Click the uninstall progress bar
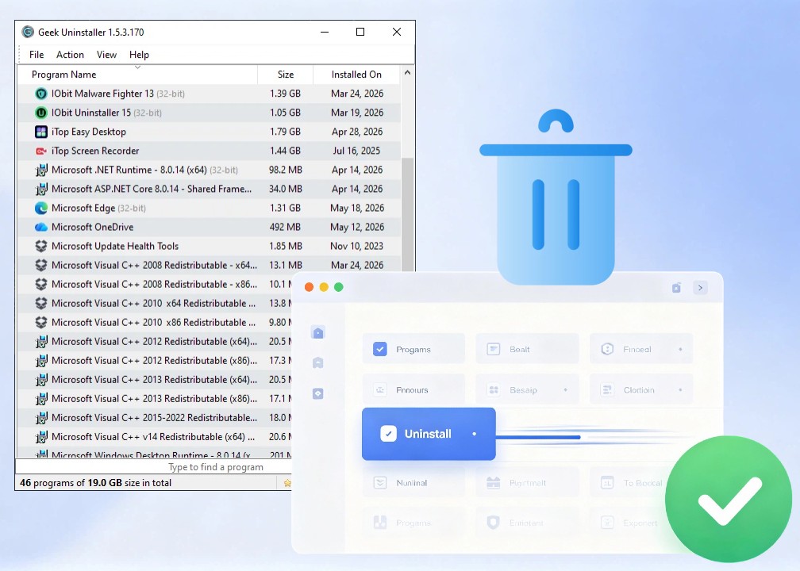 (538, 437)
